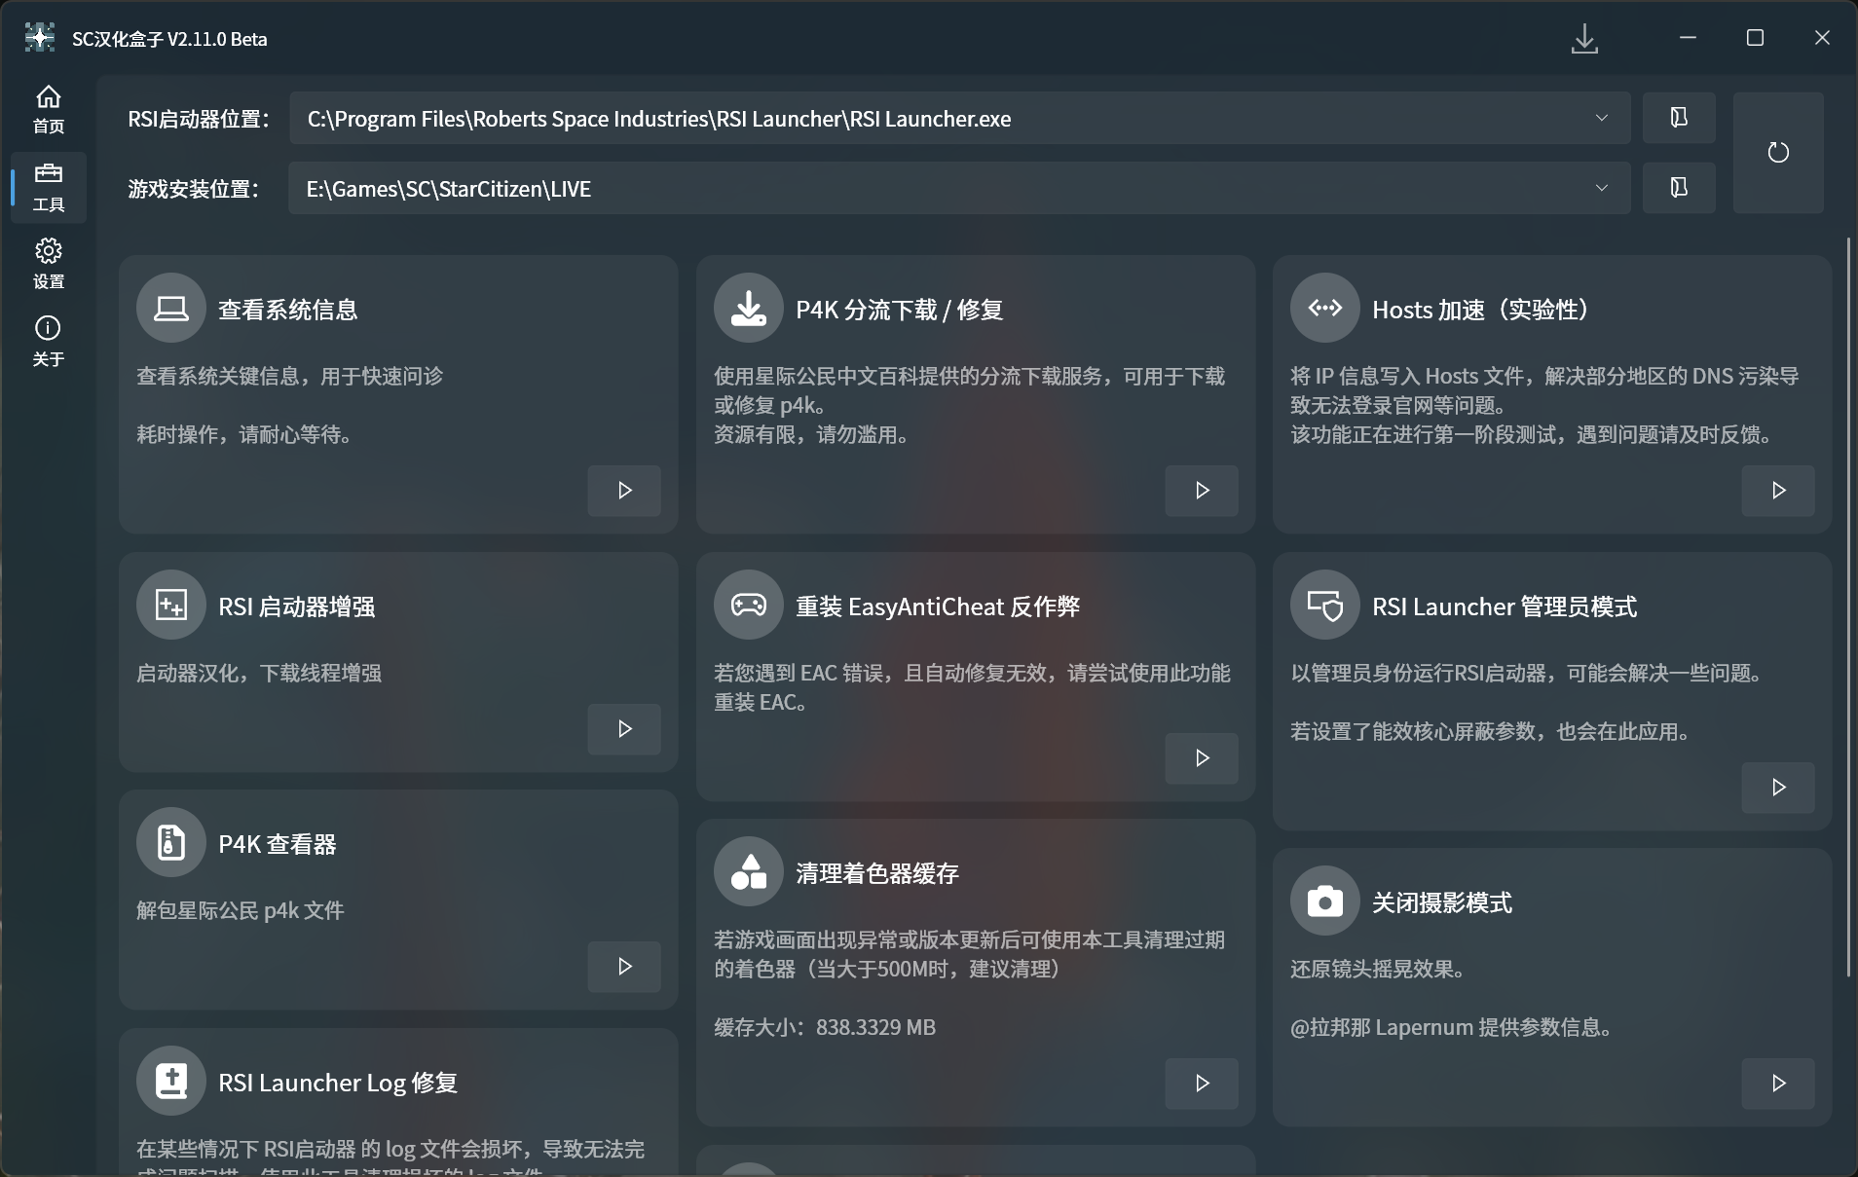Expand the 游戏安装位置 dropdown

point(1602,188)
